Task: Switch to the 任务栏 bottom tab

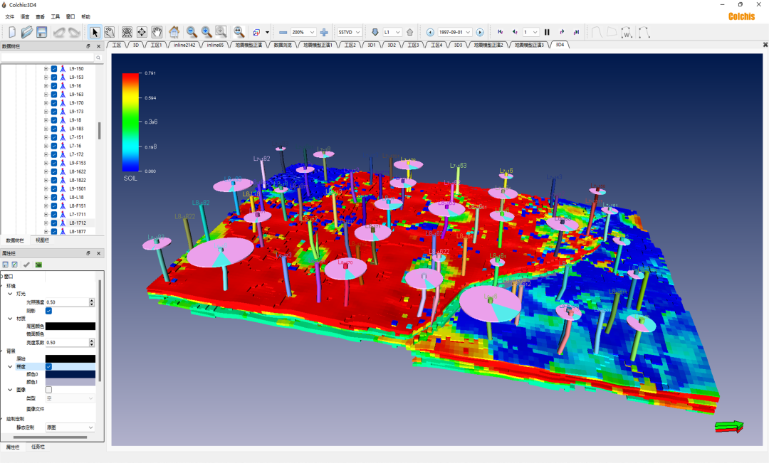Action: (38, 447)
